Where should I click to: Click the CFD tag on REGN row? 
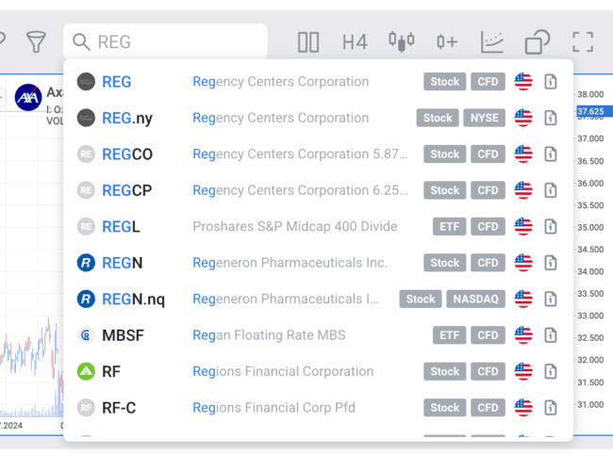tap(488, 263)
